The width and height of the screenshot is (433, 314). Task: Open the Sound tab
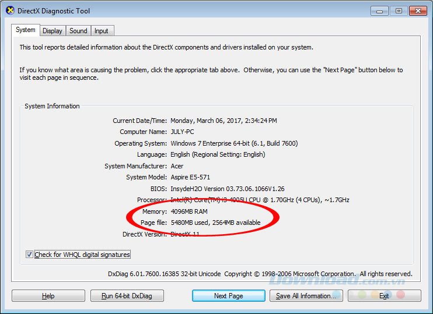tap(78, 31)
